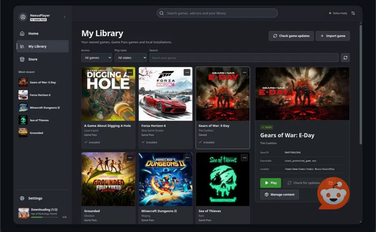Focus the top games search field
Image resolution: width=376 pixels, height=232 pixels.
[217, 13]
